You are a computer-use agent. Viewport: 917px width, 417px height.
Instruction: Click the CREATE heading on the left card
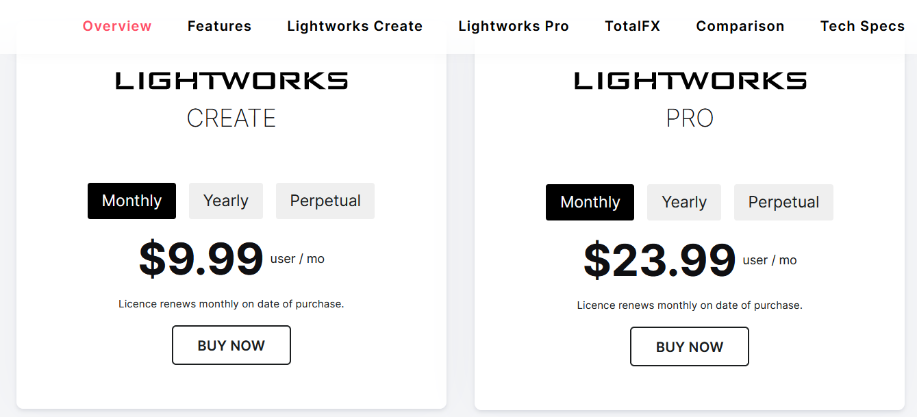[231, 118]
